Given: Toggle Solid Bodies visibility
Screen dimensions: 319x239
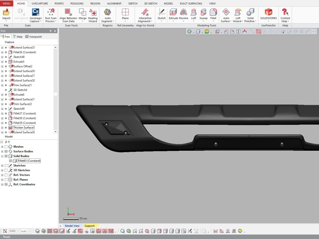Looking at the screenshot, I should pos(6,156).
